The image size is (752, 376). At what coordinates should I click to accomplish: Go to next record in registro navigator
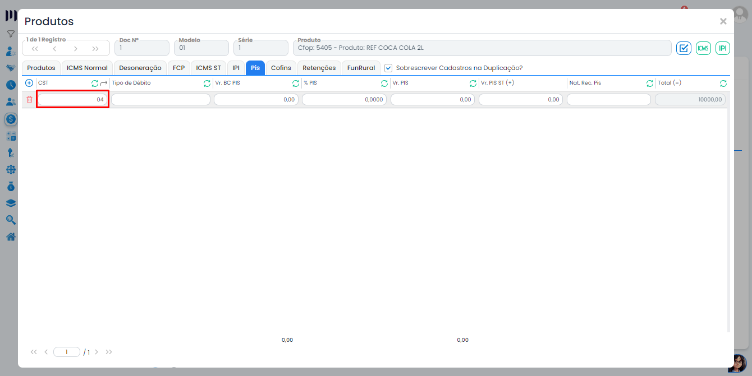pyautogui.click(x=76, y=49)
